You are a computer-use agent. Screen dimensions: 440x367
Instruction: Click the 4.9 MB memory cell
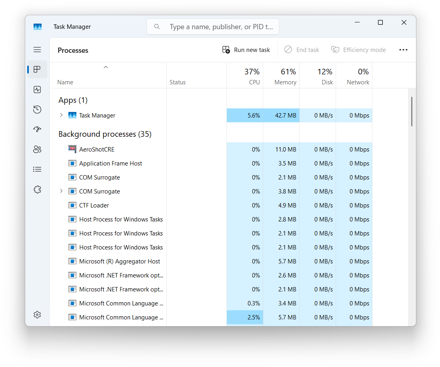(x=281, y=205)
